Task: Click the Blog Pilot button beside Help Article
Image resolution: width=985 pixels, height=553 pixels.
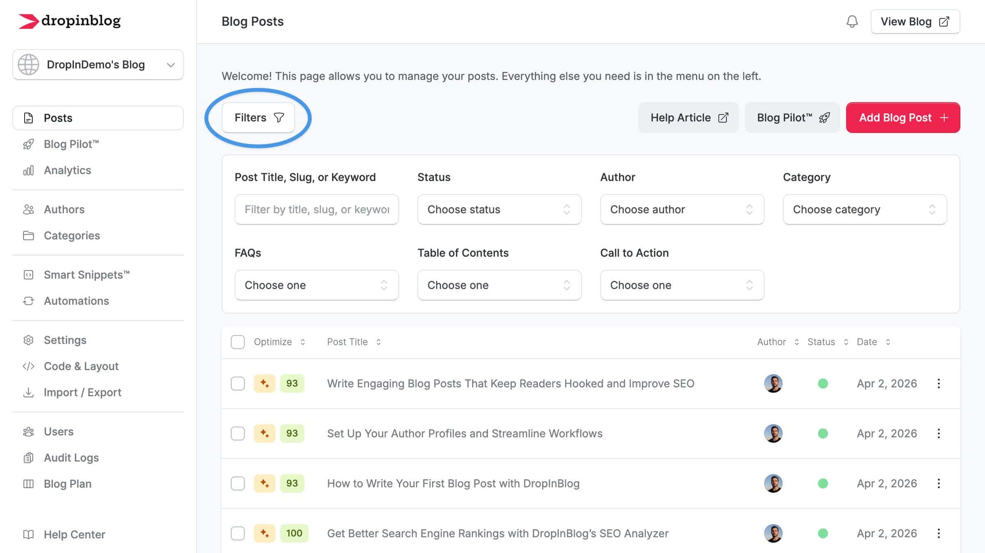Action: 793,118
